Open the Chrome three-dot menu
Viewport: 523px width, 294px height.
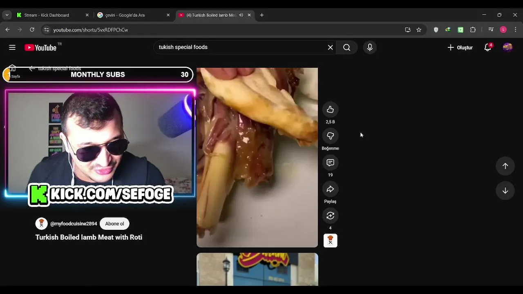pyautogui.click(x=515, y=30)
